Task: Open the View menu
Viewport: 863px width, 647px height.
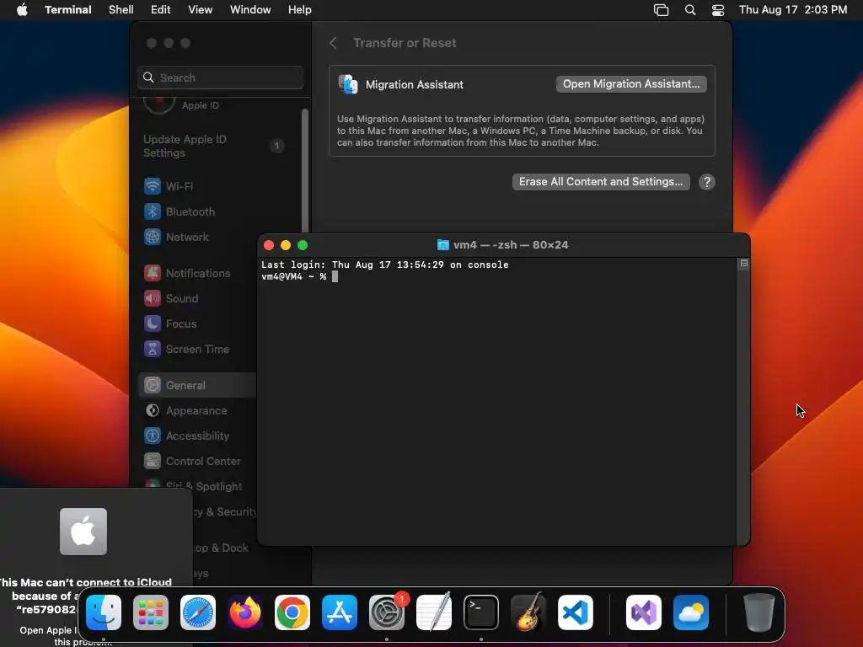Action: [x=201, y=10]
